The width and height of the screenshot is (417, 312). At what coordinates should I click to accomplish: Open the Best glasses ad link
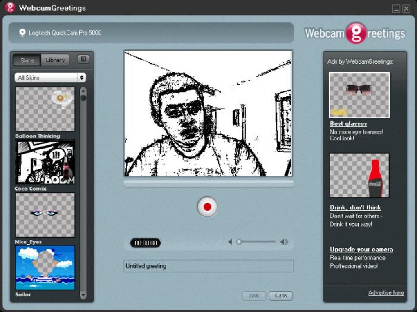[348, 124]
